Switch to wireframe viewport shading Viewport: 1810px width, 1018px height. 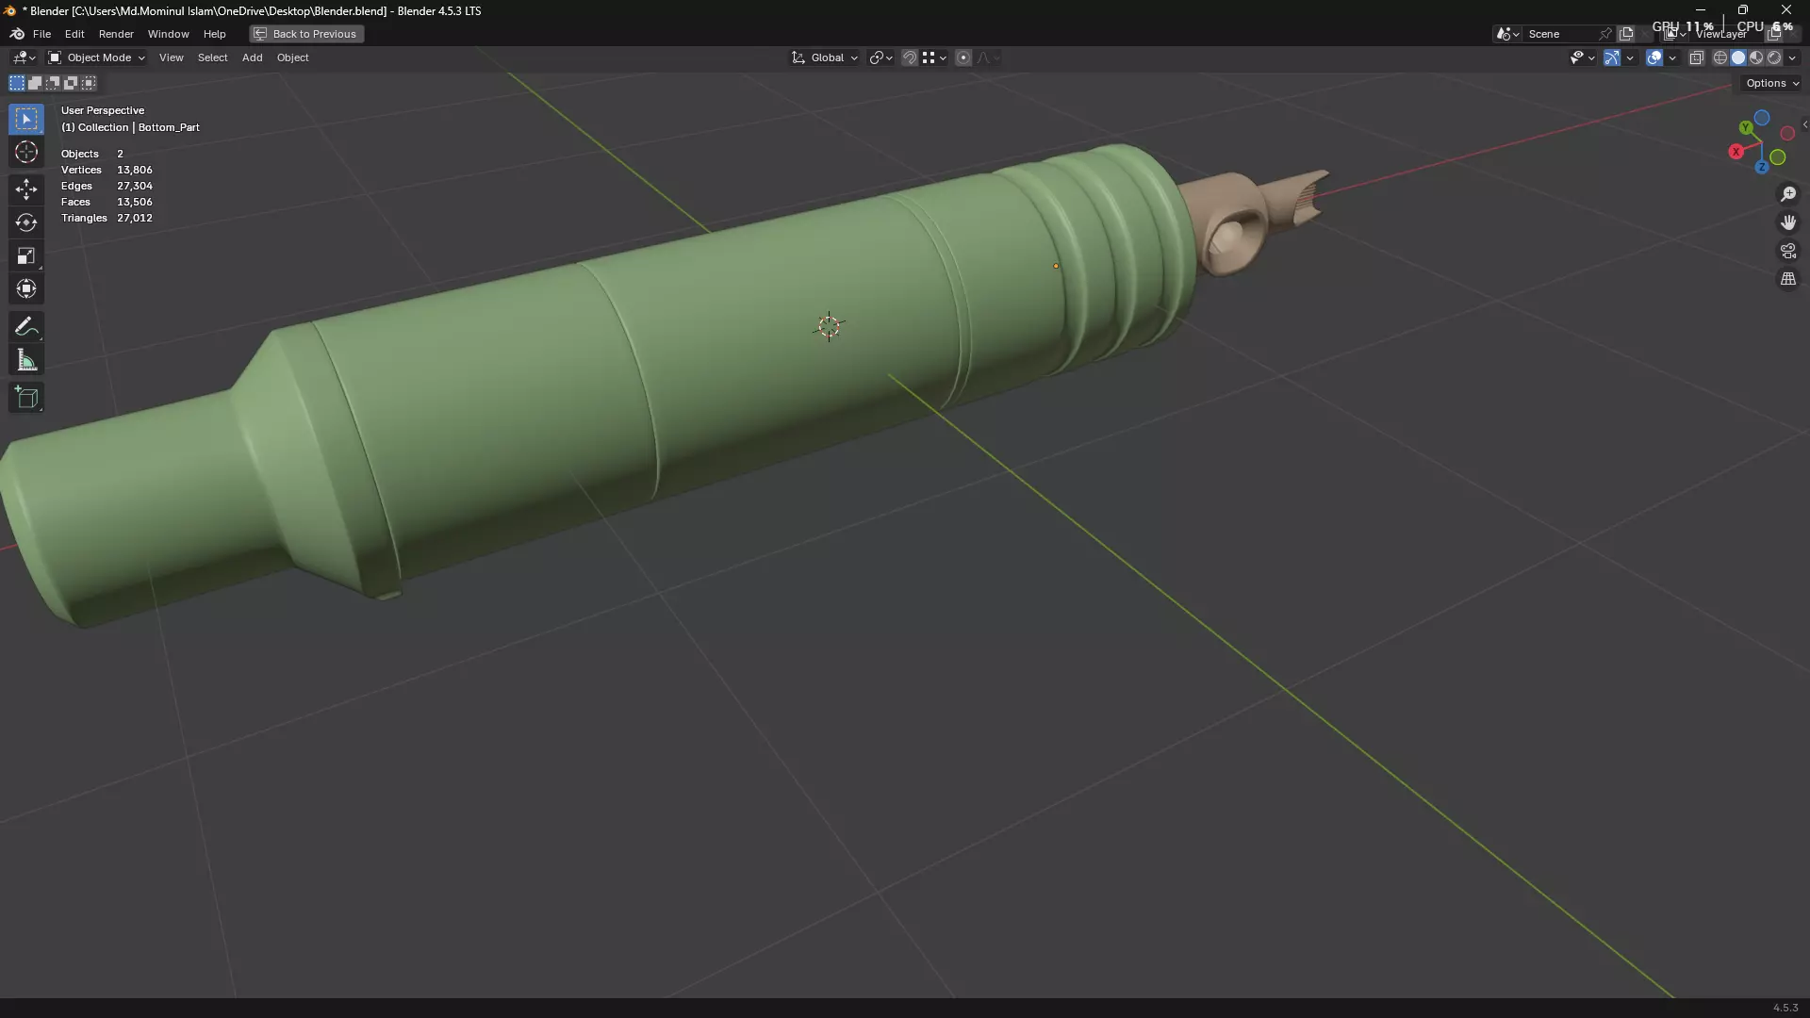1720,57
